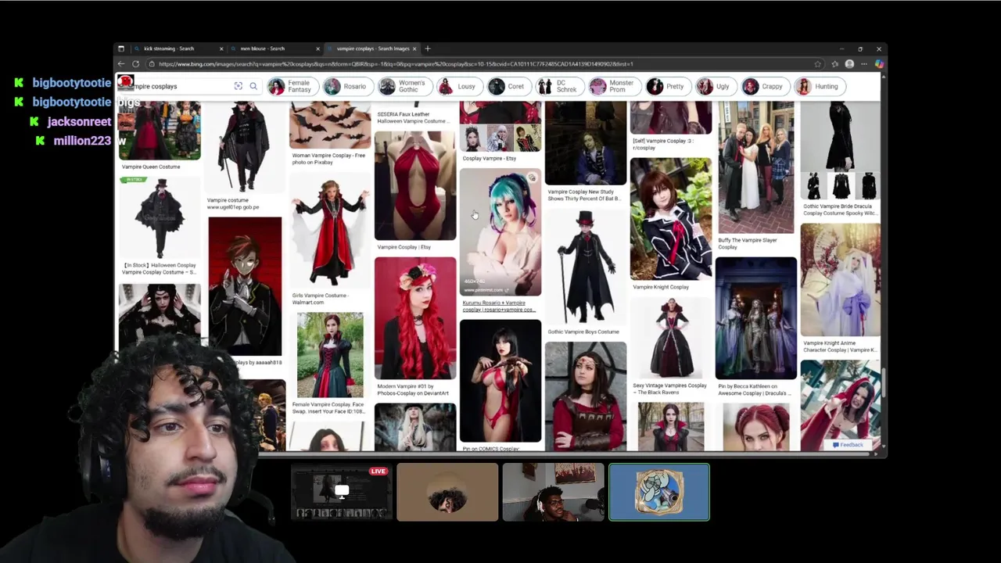Select the 'Coret' filter chip
Screen dimensions: 1001x563
click(508, 86)
